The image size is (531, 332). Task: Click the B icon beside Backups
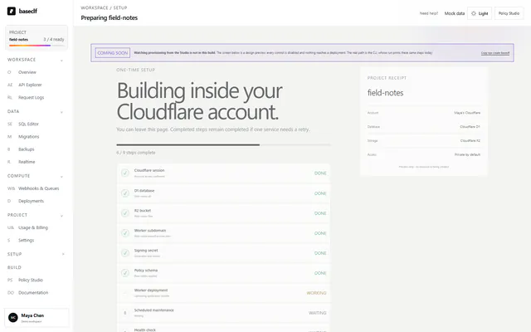(9, 149)
